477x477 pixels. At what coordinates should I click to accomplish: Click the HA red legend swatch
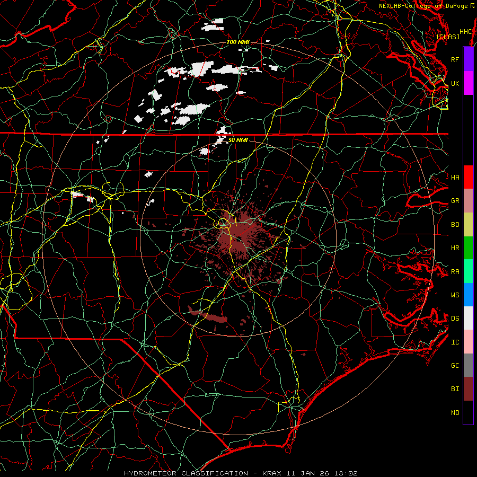468,177
